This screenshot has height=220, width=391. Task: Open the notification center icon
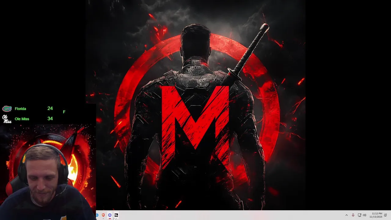pyautogui.click(x=386, y=215)
